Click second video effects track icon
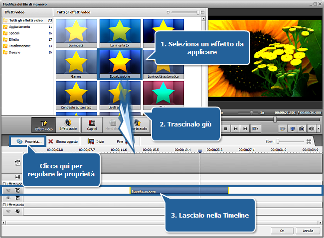 pos(18,198)
